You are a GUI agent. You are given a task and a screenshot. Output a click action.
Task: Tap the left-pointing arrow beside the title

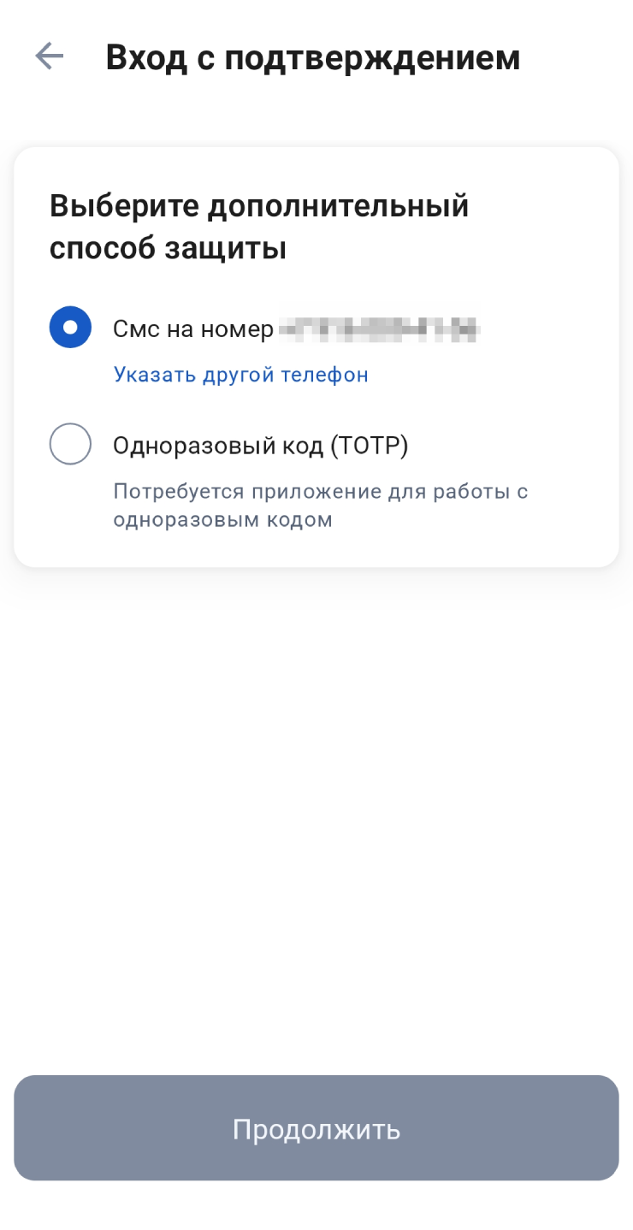[50, 56]
